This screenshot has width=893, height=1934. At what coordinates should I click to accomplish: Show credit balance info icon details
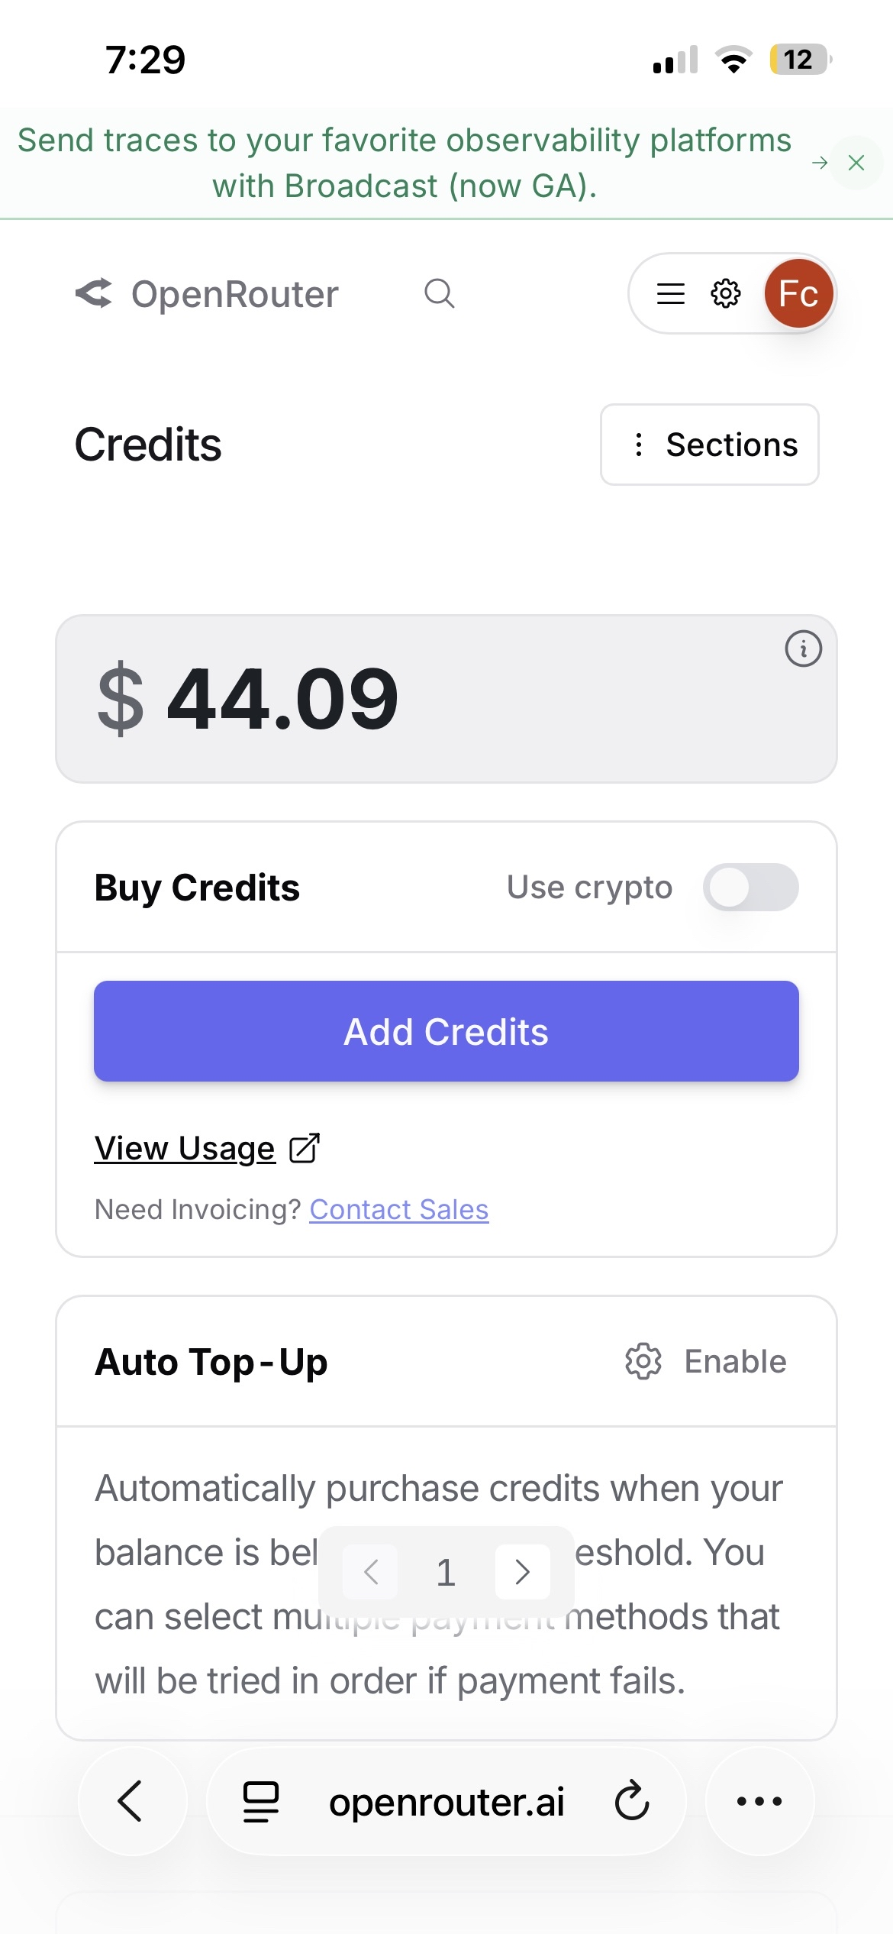click(803, 649)
